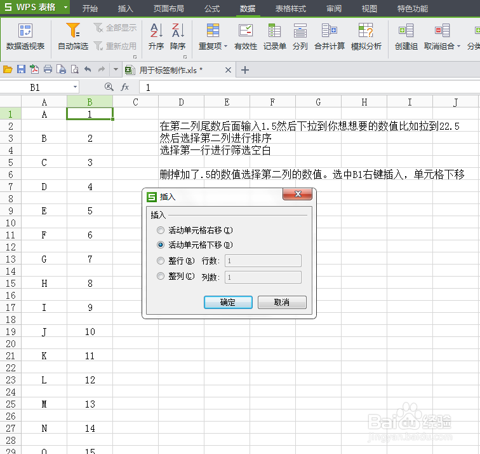480x454 pixels.
Task: Open Consolidate (合并计算)
Action: point(330,37)
